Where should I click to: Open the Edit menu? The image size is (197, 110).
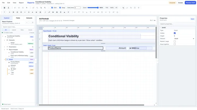coord(8,3)
